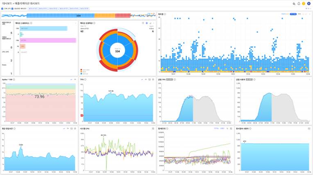Click the agent-split icon in TPS panel

click(146, 80)
